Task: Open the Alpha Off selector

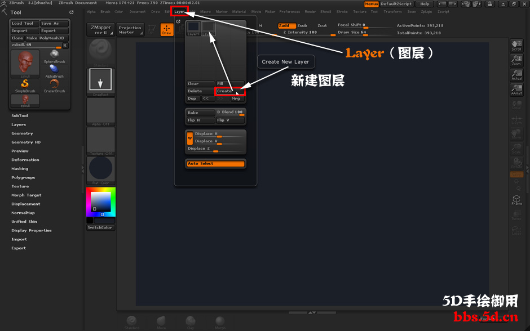Action: 101,111
